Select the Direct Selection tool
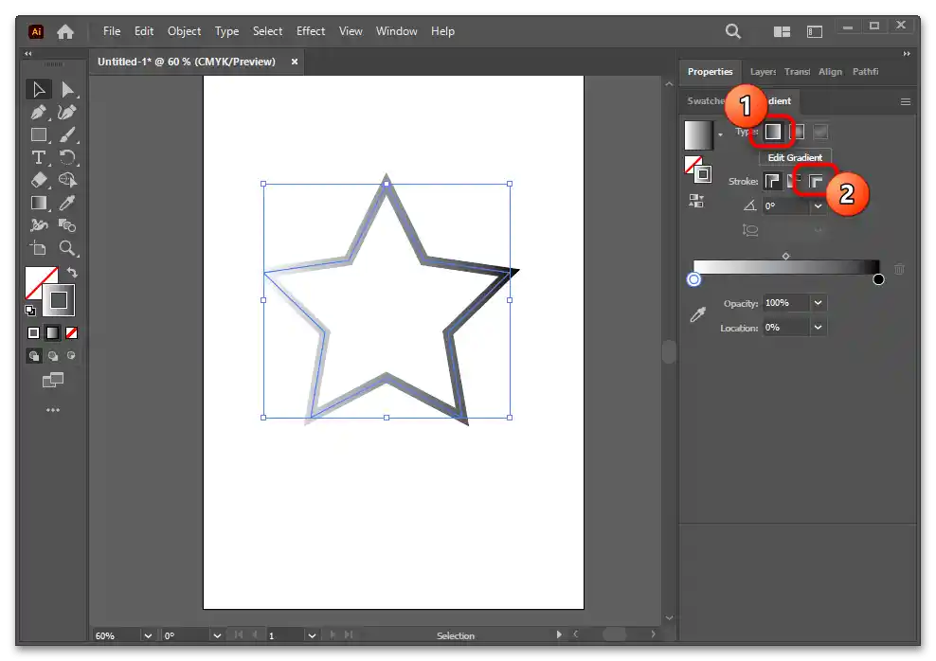 (67, 90)
